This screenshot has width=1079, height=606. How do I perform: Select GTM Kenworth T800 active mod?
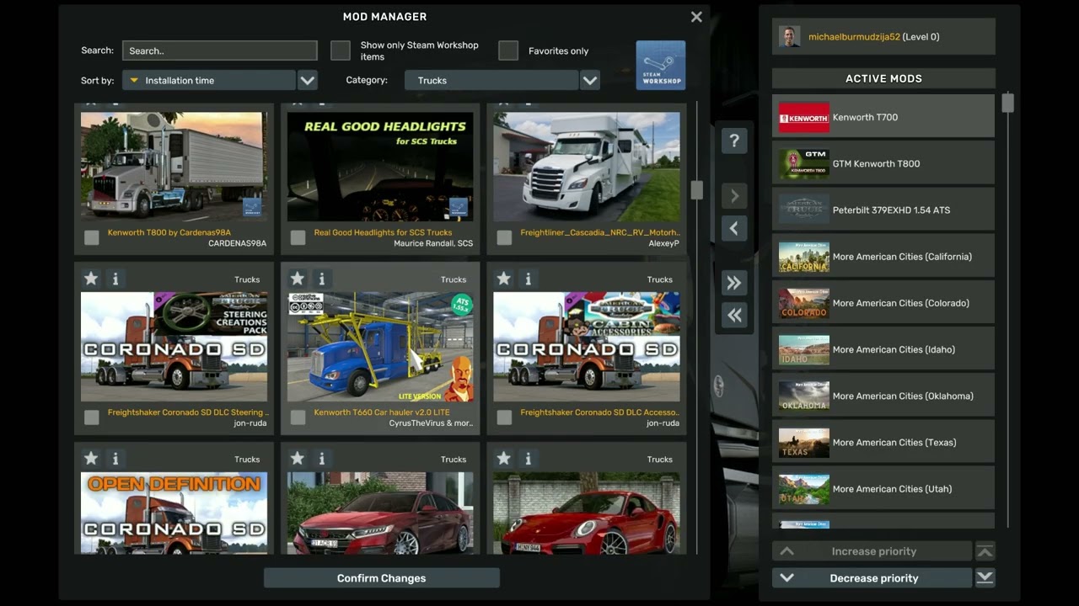[x=883, y=163]
